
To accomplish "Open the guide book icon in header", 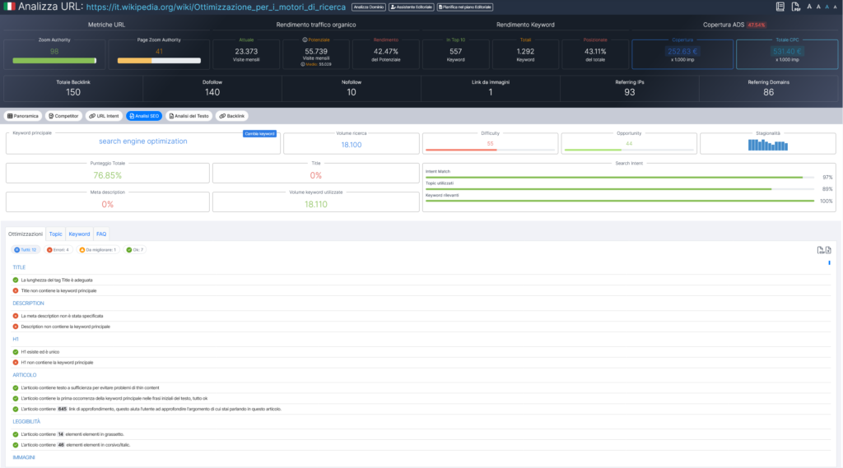I will click(780, 7).
